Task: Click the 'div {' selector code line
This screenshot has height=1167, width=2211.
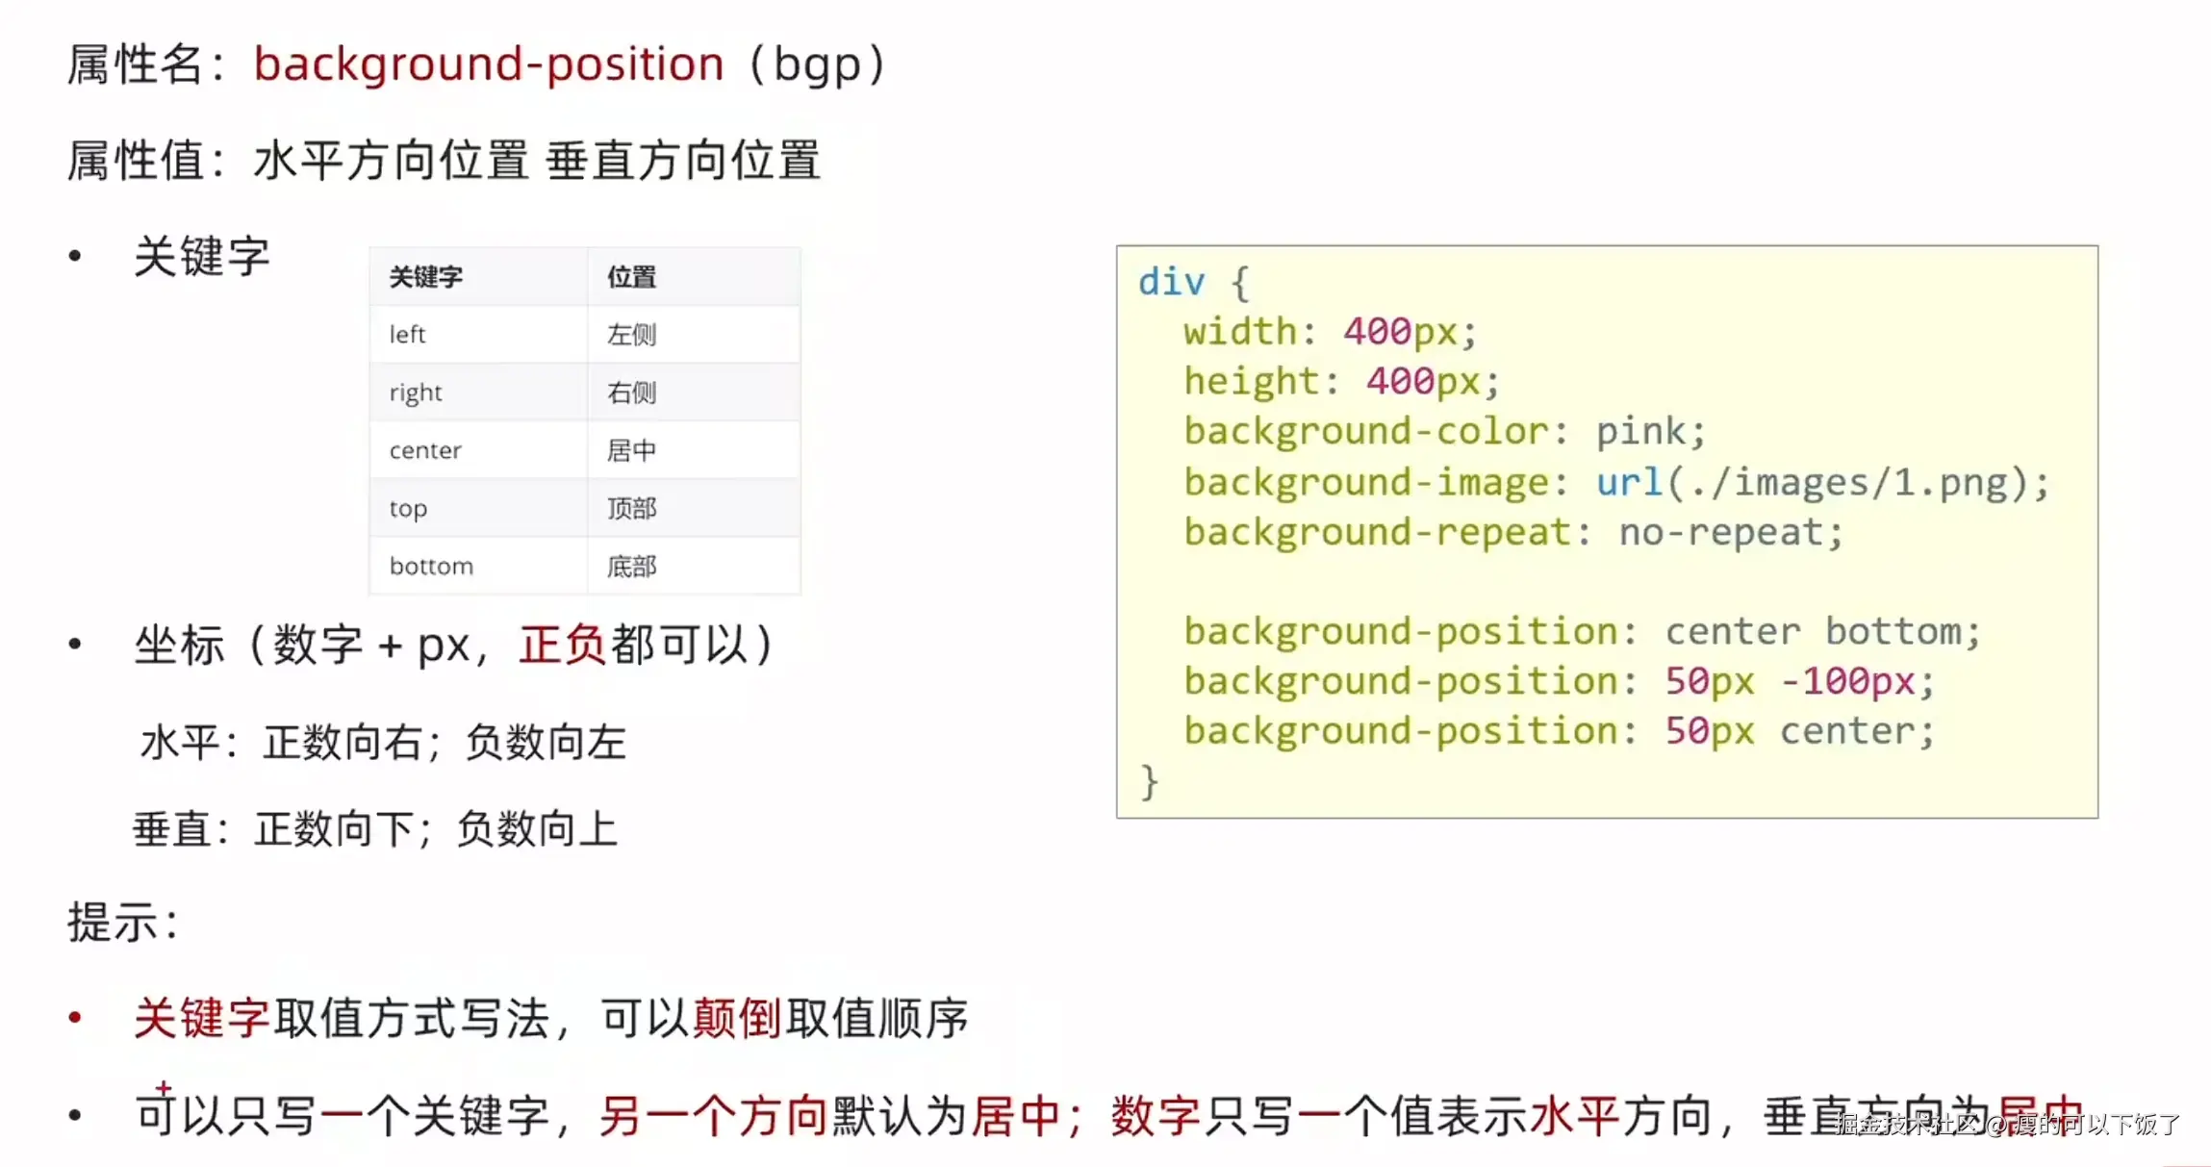Action: (1193, 283)
